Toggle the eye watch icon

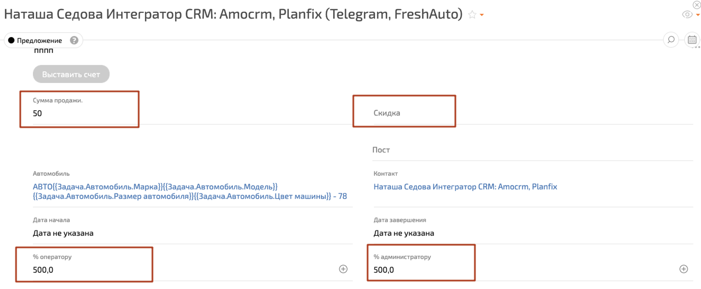point(687,15)
